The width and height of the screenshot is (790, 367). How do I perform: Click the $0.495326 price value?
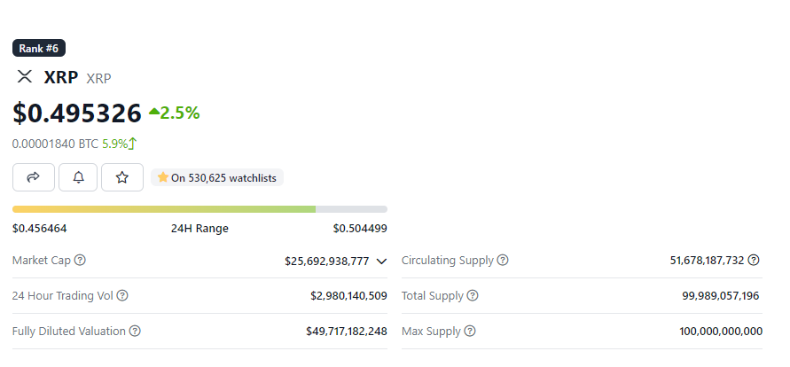(x=77, y=113)
